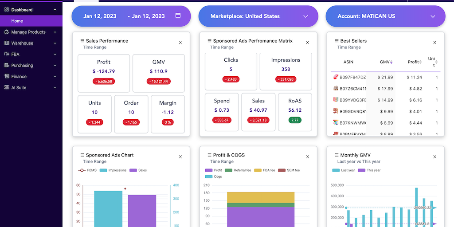Click Sales Performance card drag handle icon

click(82, 41)
